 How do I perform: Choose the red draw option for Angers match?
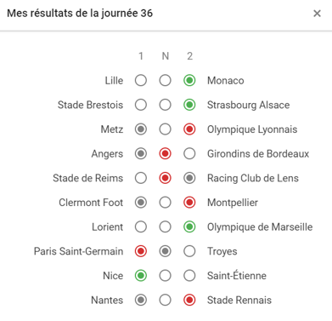[165, 154]
